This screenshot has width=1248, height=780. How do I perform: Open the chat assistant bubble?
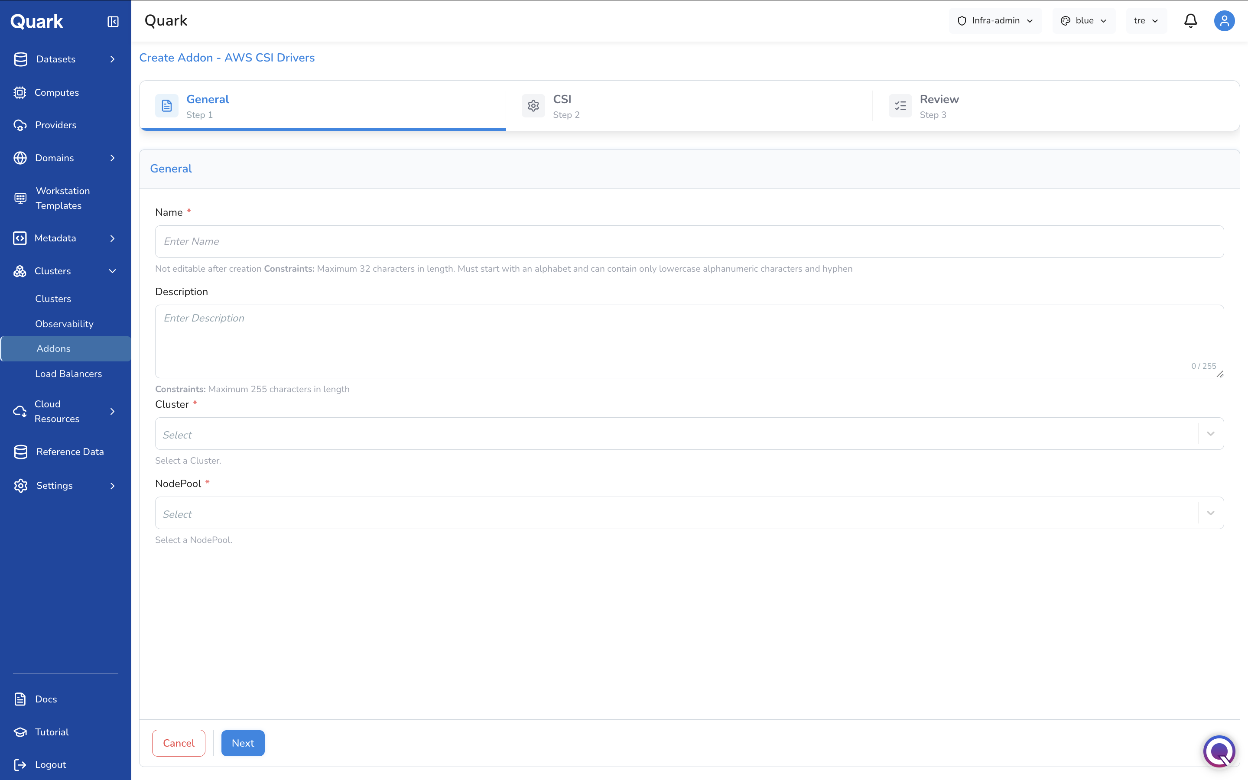[1219, 751]
